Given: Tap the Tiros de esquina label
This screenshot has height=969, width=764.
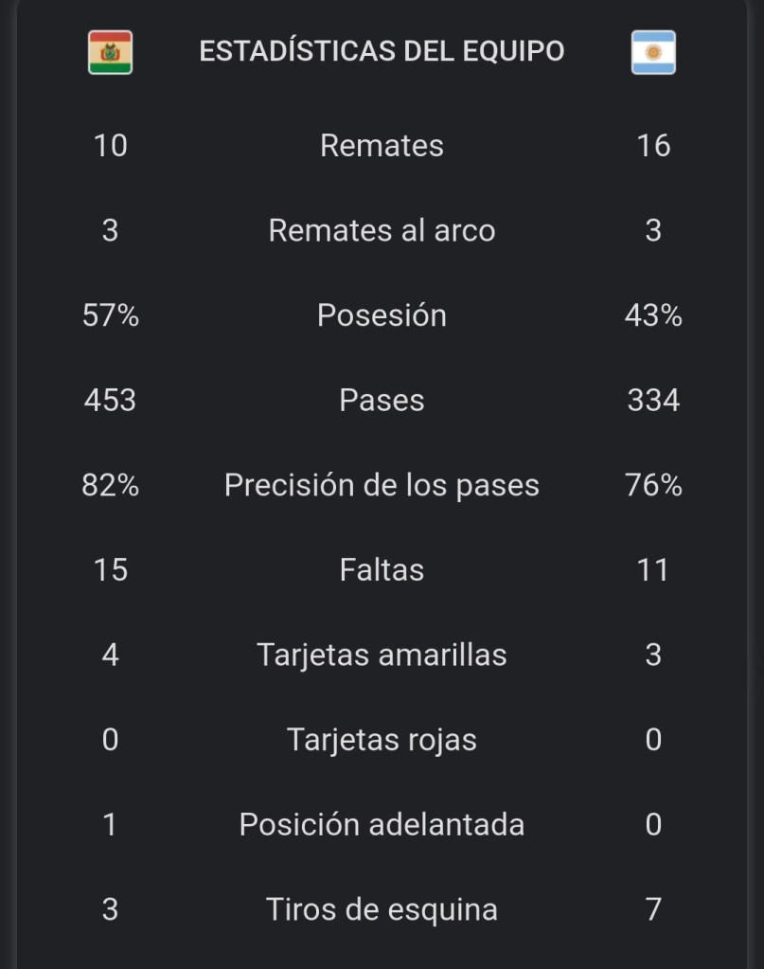Looking at the screenshot, I should (382, 909).
